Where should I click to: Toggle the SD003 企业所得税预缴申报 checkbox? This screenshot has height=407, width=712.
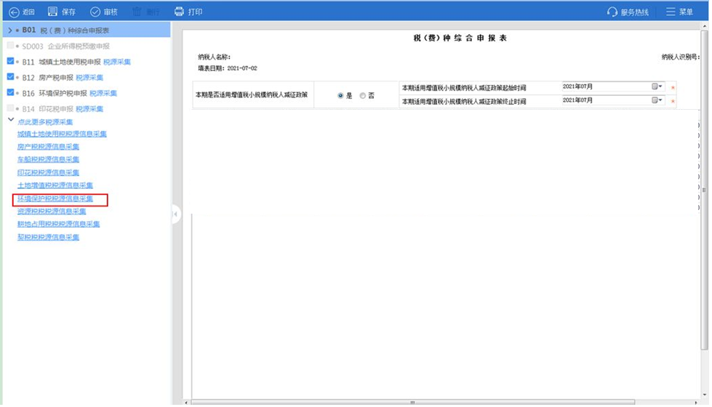pos(10,46)
